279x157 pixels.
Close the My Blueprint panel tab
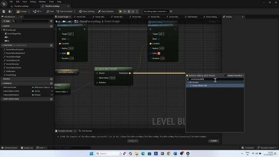pos(21,17)
